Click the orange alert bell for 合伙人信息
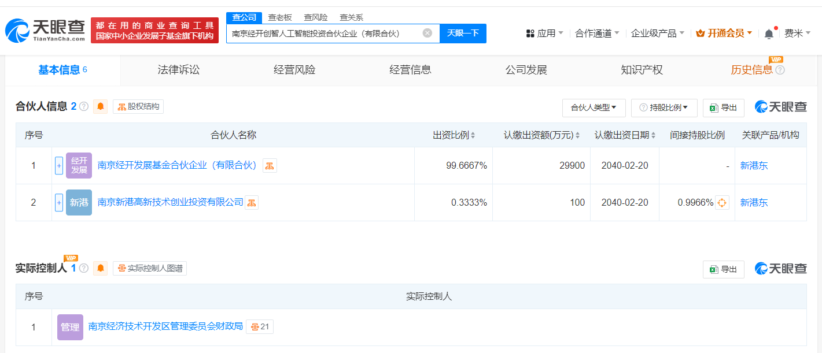 [101, 106]
